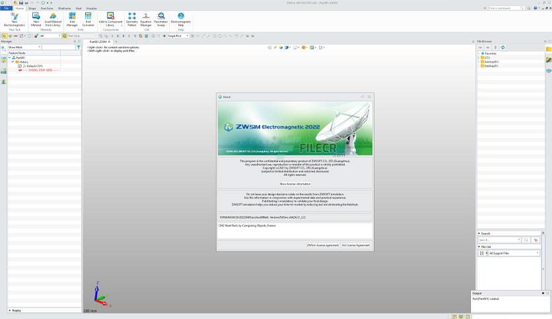Click the filter funnel icon in Manager panel

tap(79, 47)
